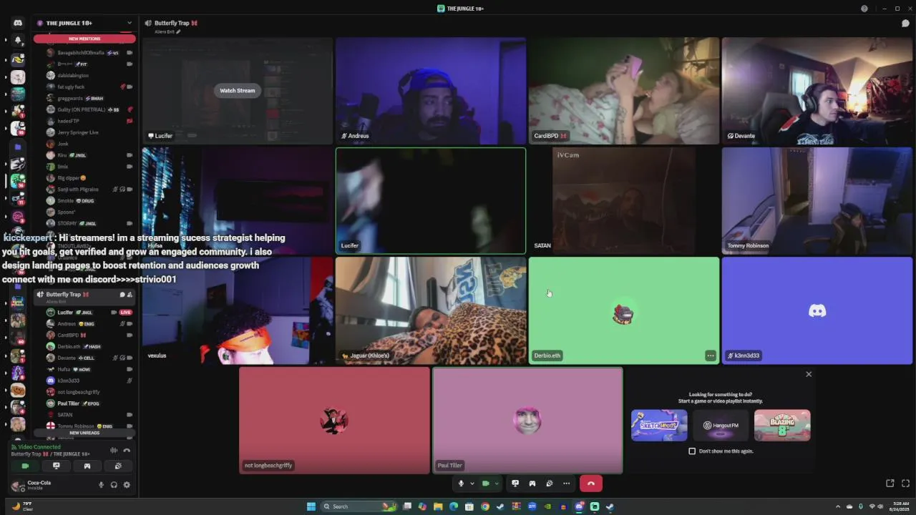Viewport: 916px width, 515px height.
Task: Open chat icon beside Butterfly Trap channel
Action: pos(122,295)
